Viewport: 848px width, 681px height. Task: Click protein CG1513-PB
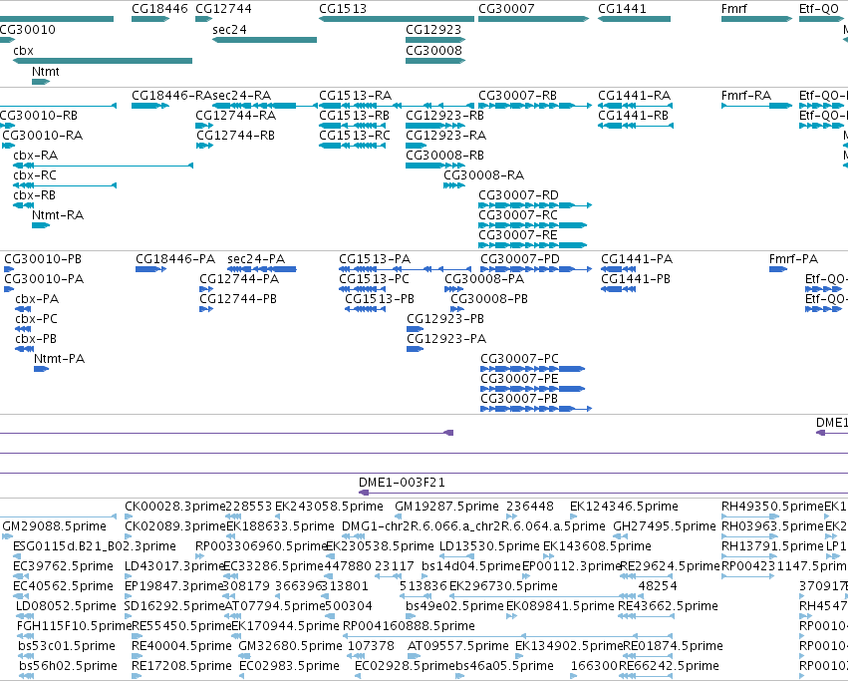click(x=380, y=299)
